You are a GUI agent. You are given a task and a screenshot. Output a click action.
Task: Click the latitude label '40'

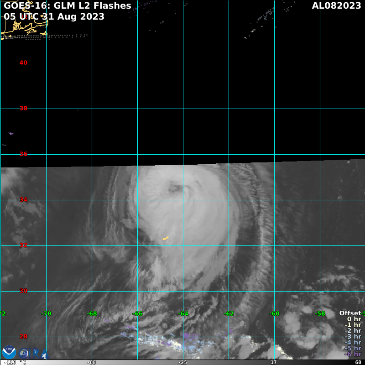[23, 63]
